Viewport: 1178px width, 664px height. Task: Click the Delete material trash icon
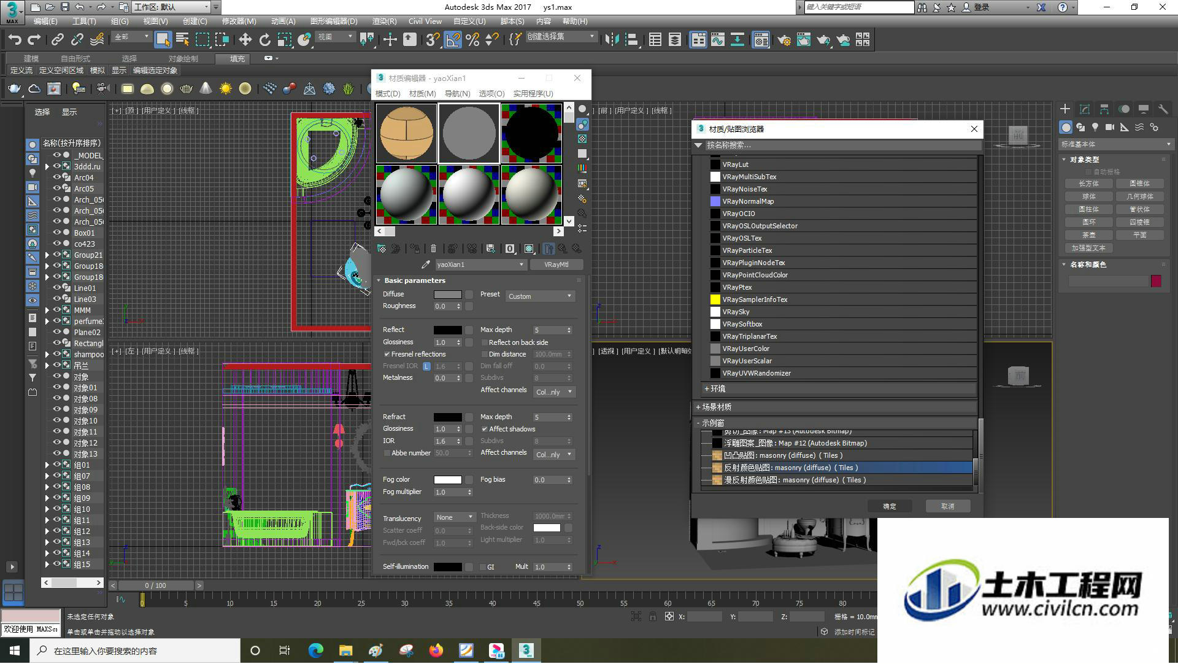point(433,249)
